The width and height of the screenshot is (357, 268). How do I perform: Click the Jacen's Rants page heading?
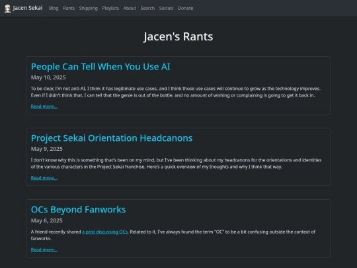coord(178,36)
